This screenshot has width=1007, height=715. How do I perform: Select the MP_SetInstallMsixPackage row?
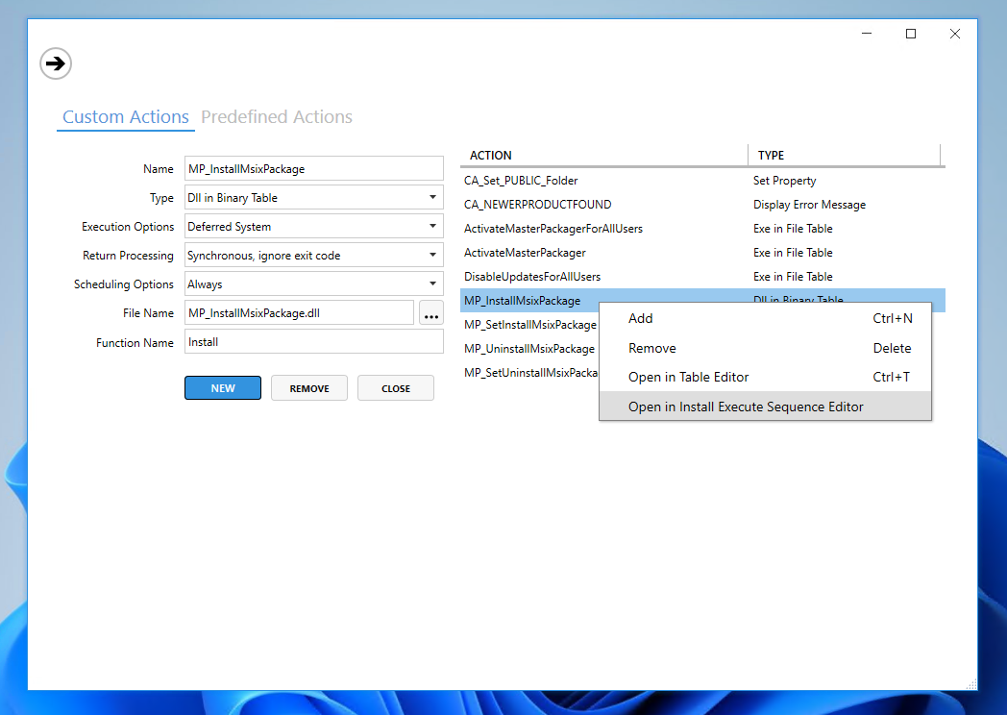[x=529, y=325]
